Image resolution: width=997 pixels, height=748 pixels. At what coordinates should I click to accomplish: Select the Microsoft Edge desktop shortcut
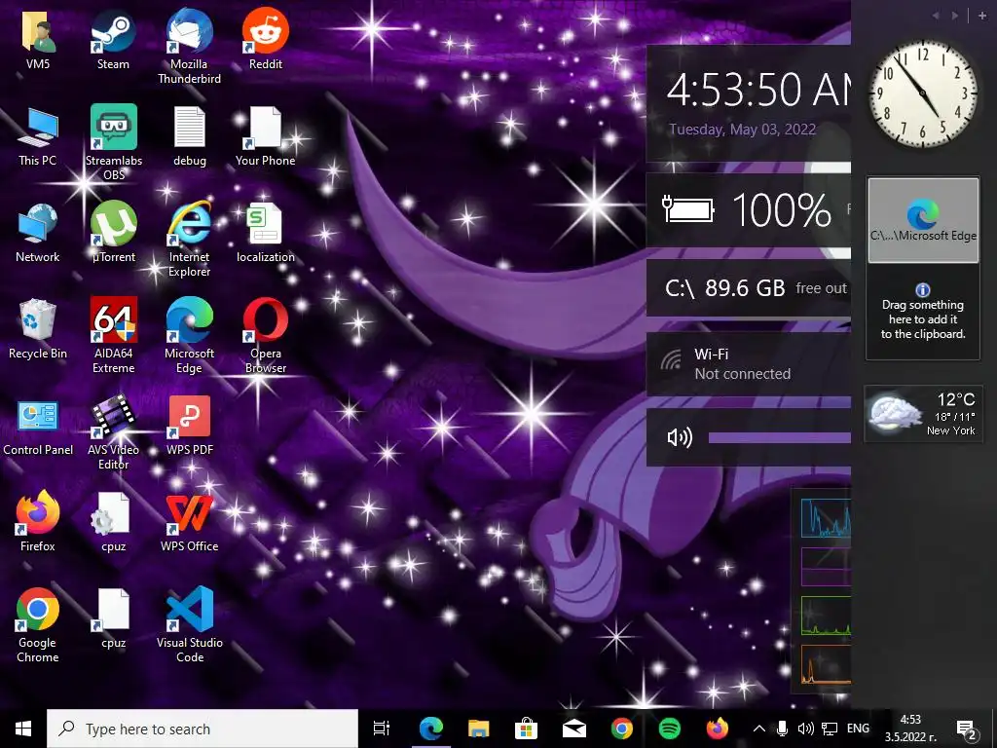(189, 335)
